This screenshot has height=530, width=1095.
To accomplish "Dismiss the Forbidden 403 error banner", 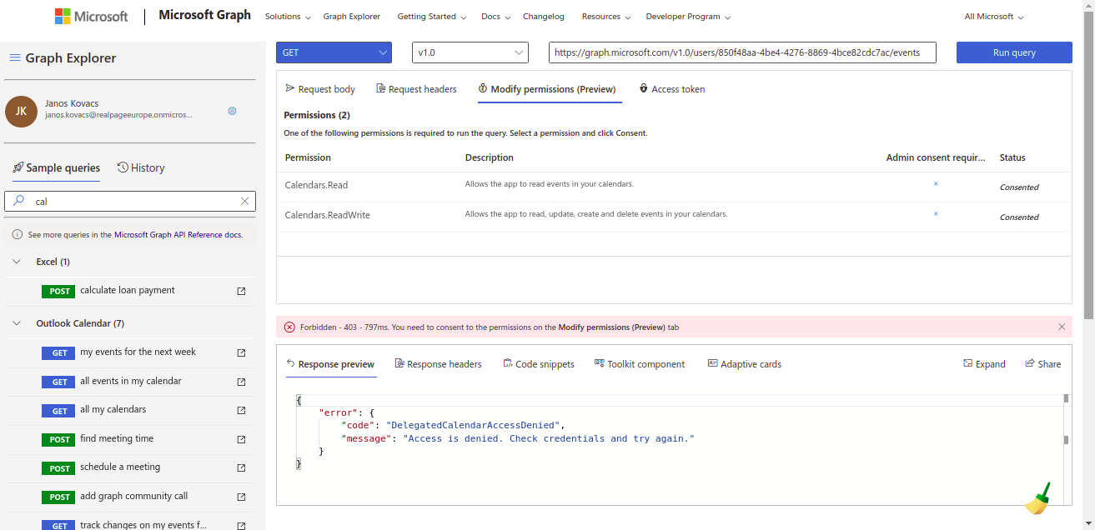I will point(1062,327).
